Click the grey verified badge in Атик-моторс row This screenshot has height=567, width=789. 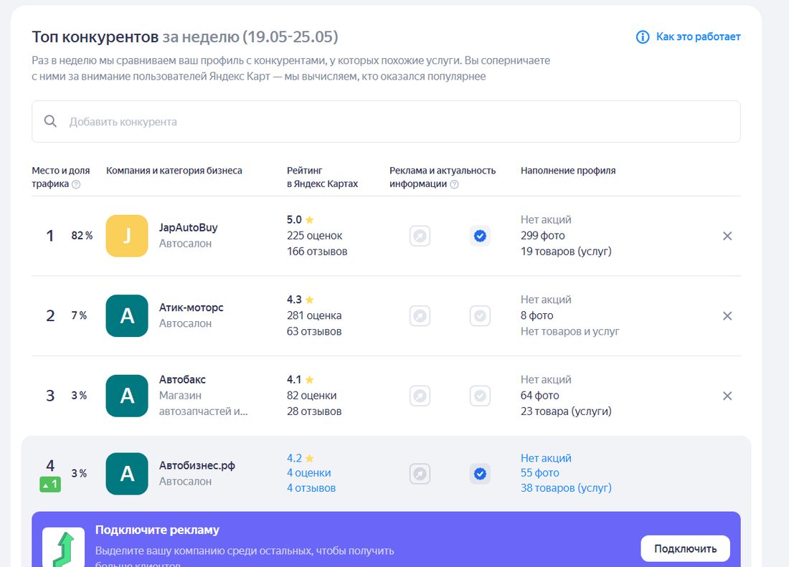click(x=480, y=315)
